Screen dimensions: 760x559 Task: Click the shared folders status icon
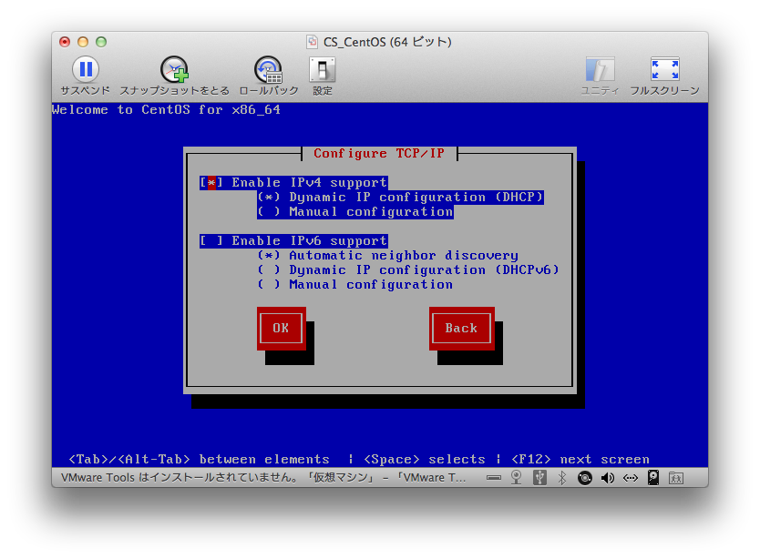[x=675, y=478]
